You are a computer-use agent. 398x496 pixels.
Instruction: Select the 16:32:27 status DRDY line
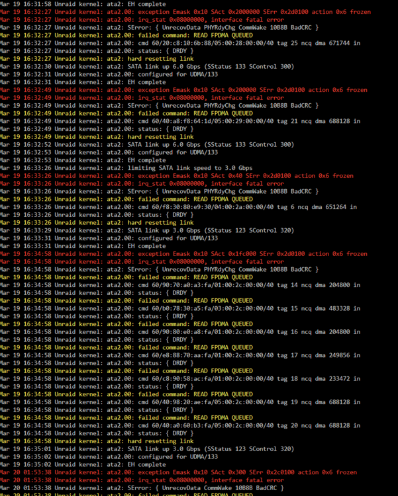tap(97, 51)
